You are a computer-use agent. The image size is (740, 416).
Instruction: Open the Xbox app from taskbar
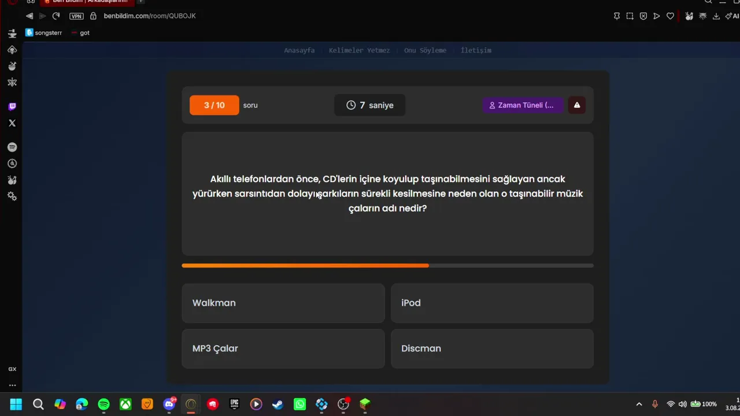coord(125,404)
